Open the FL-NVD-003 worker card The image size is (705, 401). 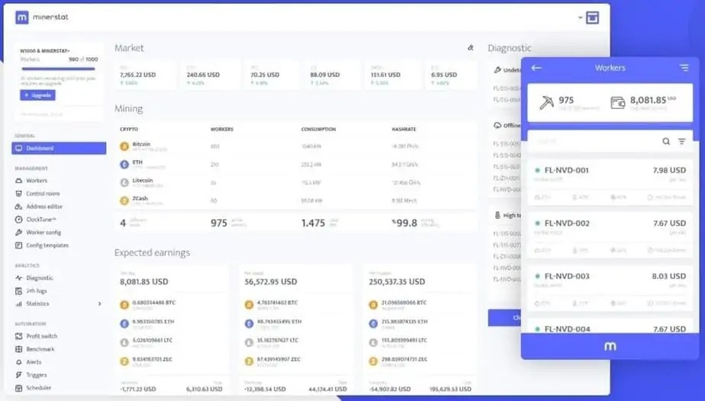click(x=610, y=289)
